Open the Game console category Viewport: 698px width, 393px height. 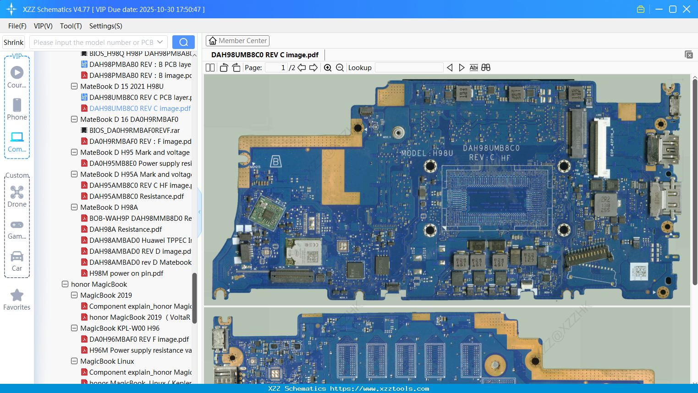(17, 229)
